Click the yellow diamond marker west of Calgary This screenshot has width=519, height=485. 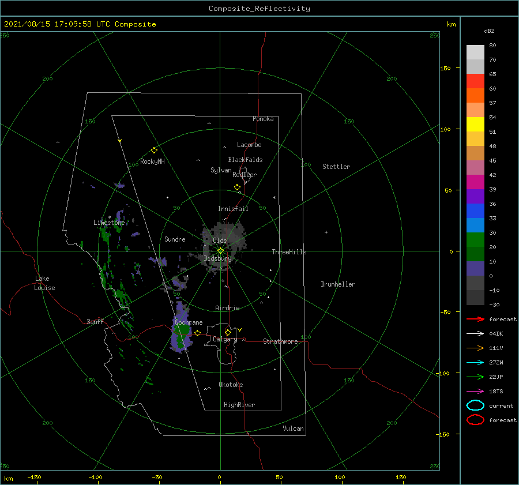pyautogui.click(x=198, y=333)
